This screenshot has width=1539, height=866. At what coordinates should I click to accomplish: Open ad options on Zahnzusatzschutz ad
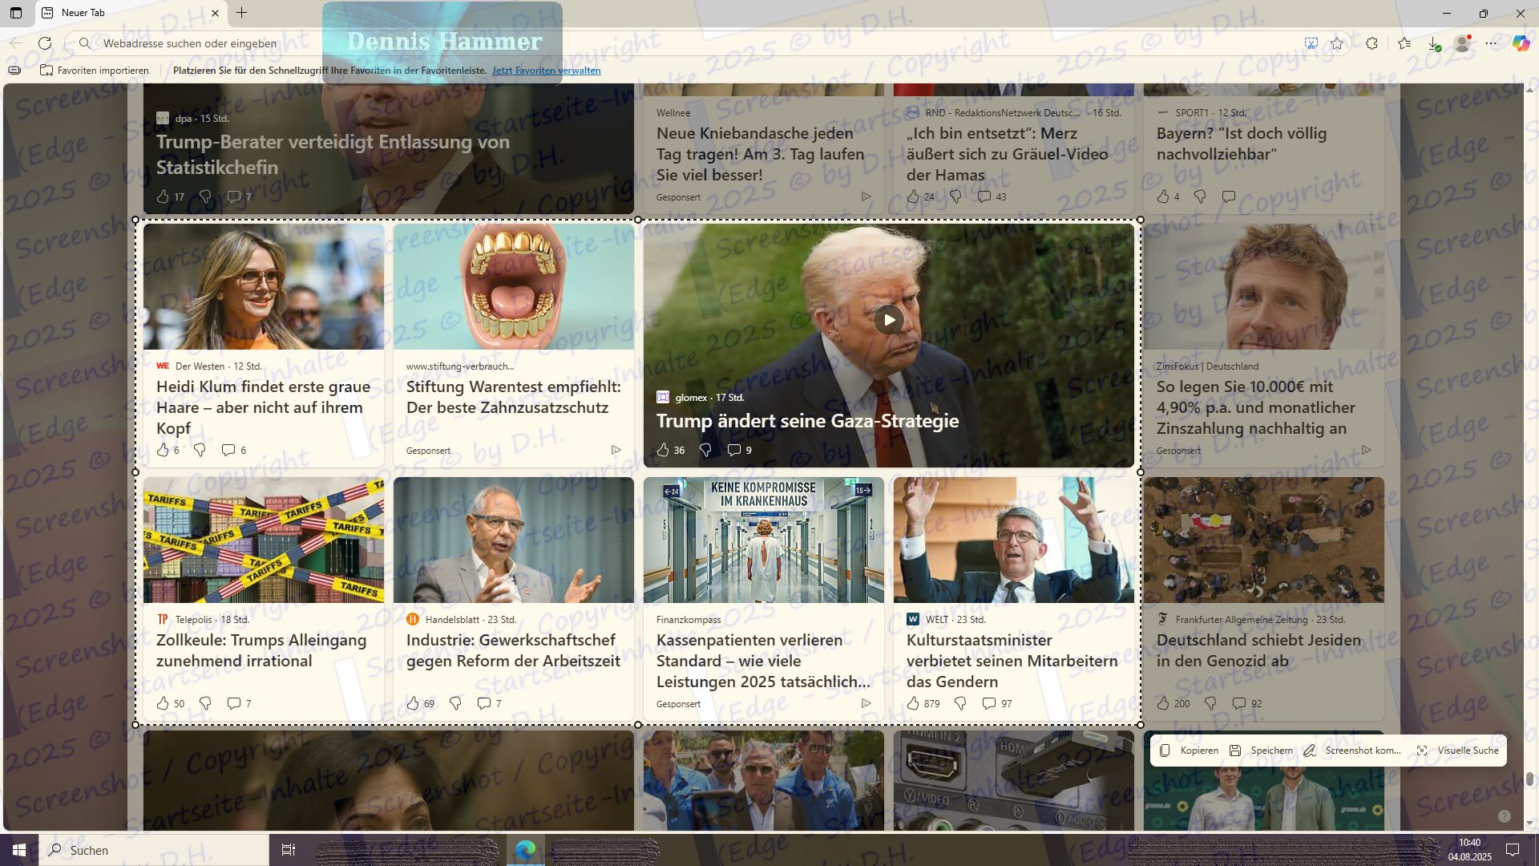[616, 450]
